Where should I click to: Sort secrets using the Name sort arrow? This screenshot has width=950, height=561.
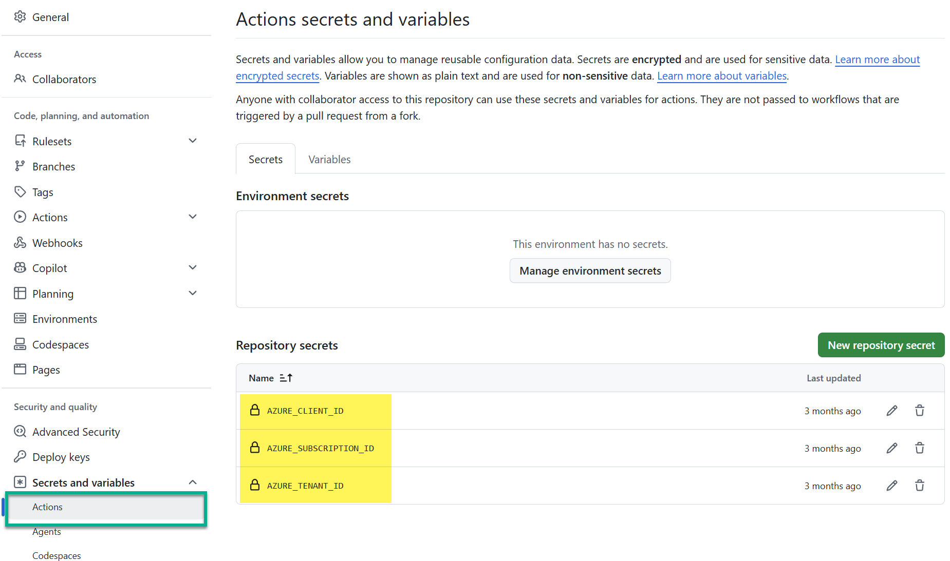pos(286,378)
